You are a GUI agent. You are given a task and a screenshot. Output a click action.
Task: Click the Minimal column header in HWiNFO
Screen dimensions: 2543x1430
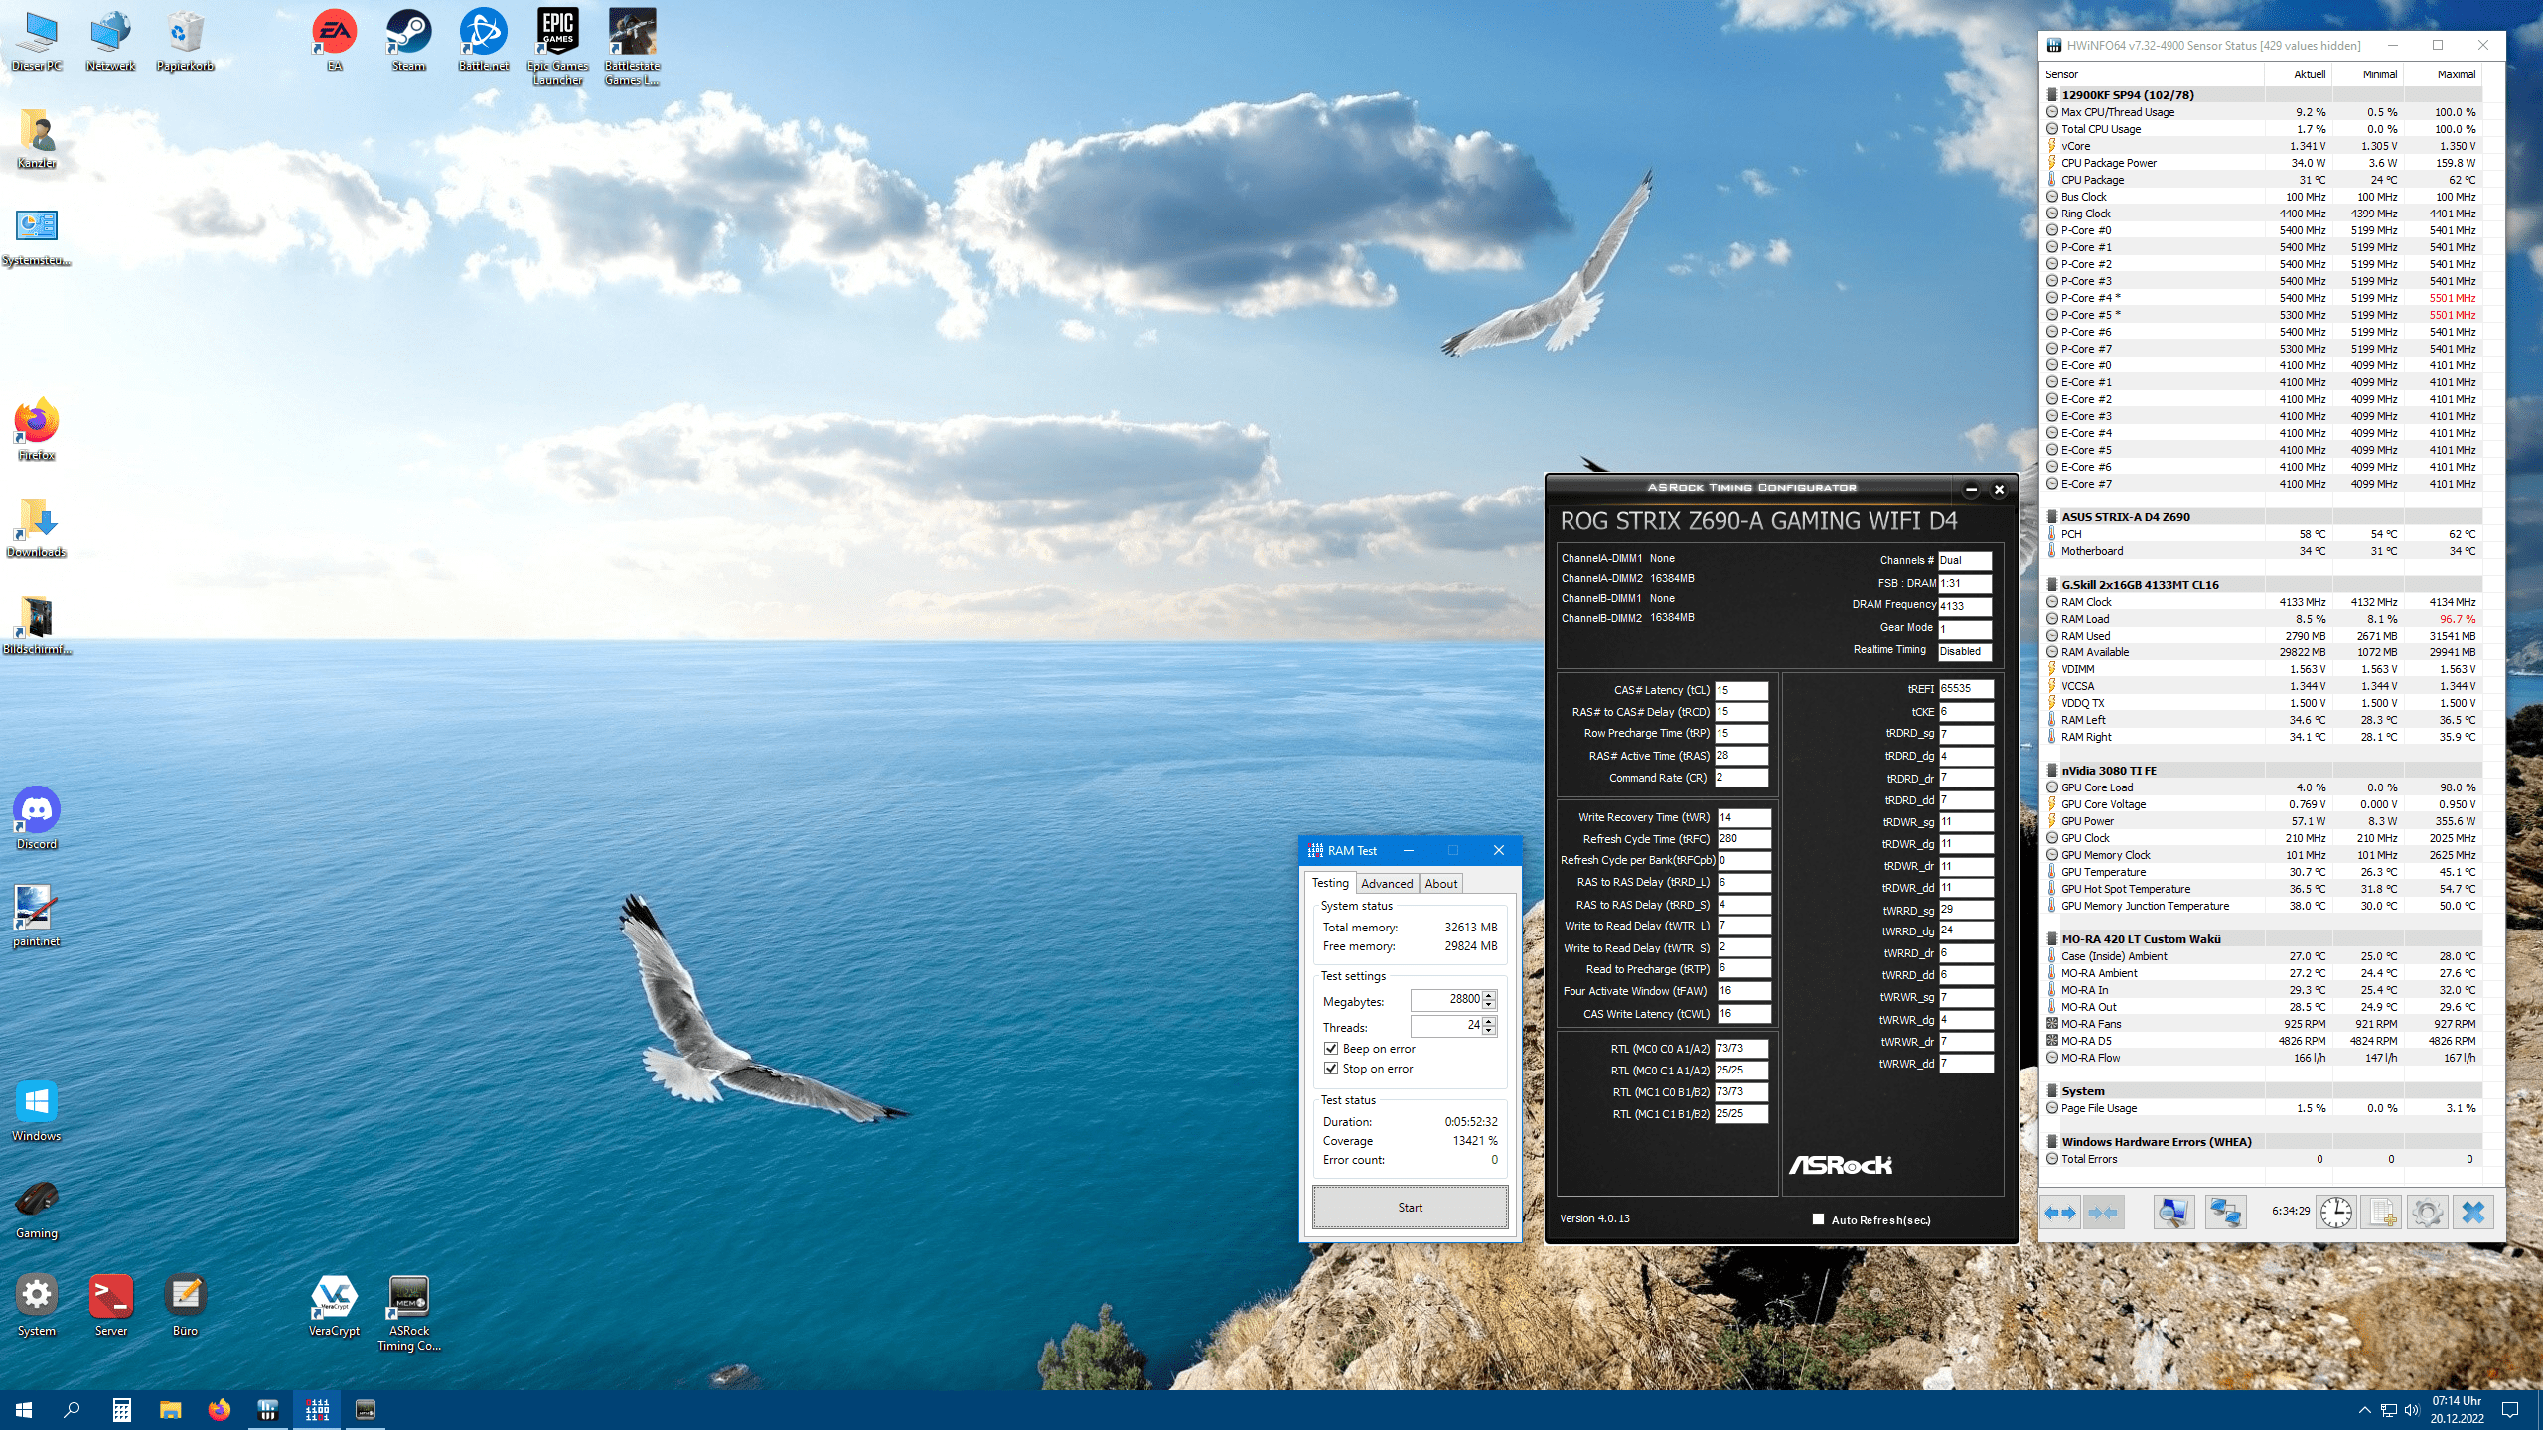point(2368,74)
